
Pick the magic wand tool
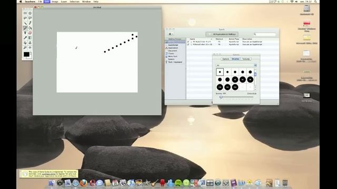pos(25,23)
